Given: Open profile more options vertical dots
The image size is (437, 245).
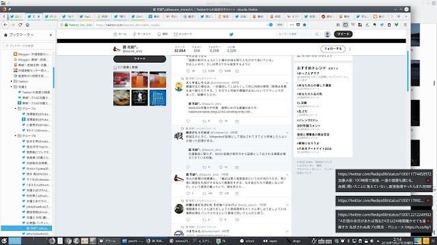Looking at the screenshot, I should (x=350, y=49).
